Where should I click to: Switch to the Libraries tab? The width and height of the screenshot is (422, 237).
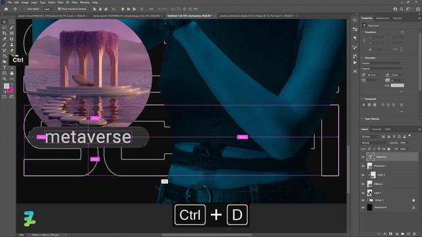(398, 18)
